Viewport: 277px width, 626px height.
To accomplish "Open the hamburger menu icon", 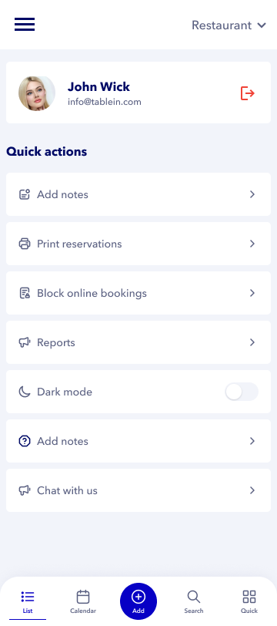I will [25, 25].
